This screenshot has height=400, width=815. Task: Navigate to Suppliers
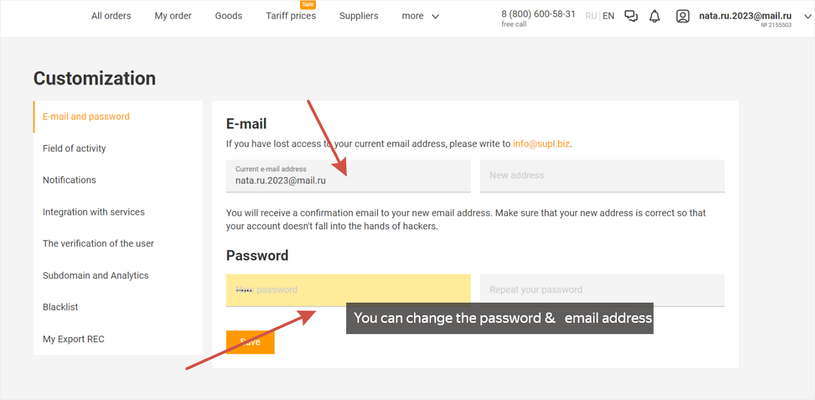click(359, 16)
